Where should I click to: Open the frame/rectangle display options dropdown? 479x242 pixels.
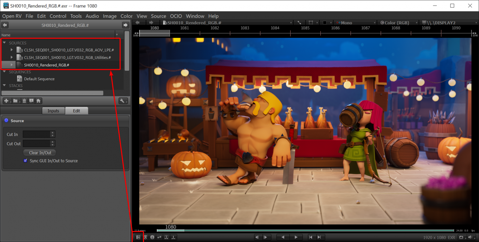(x=313, y=23)
